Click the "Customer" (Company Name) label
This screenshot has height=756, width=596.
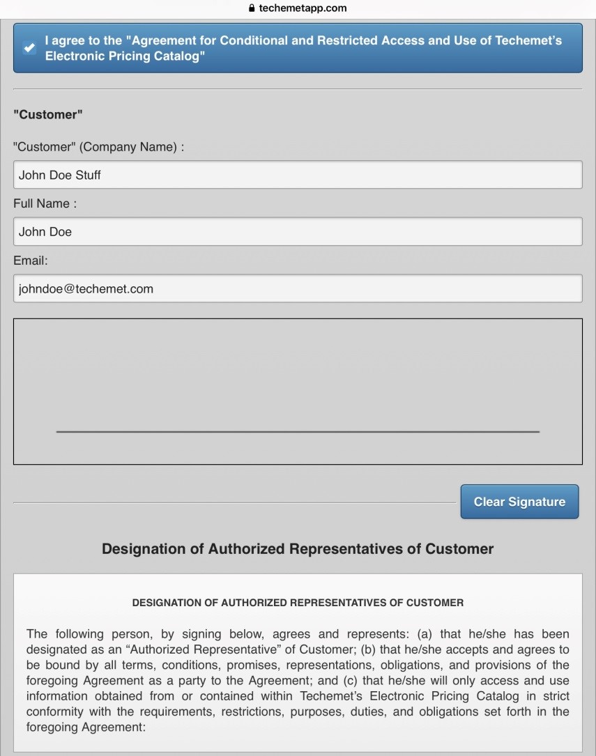98,147
